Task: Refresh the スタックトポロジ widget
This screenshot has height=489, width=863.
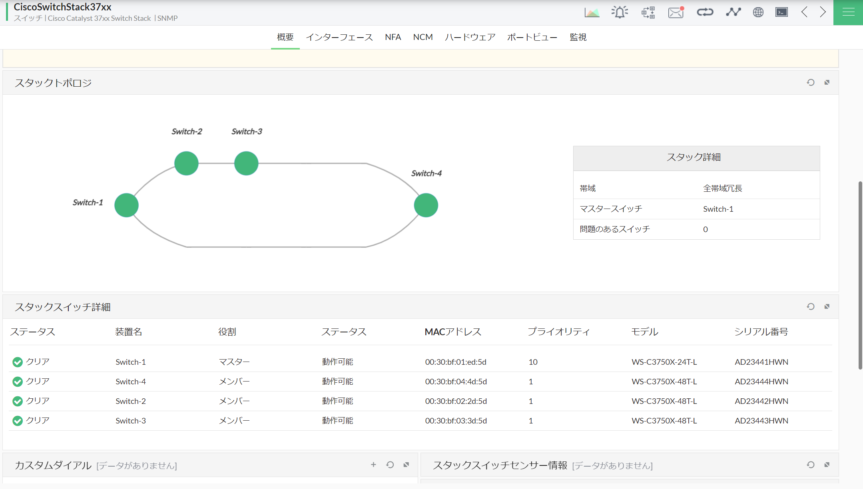Action: (x=810, y=83)
